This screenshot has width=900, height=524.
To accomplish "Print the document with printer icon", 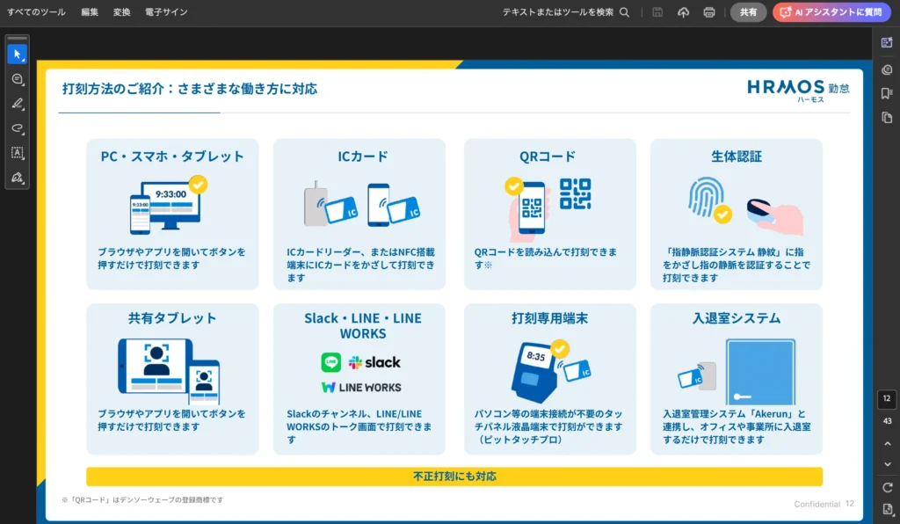I will [x=708, y=12].
